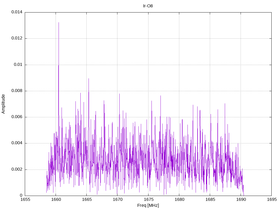Click y-axis tick label 0.002

[17, 169]
